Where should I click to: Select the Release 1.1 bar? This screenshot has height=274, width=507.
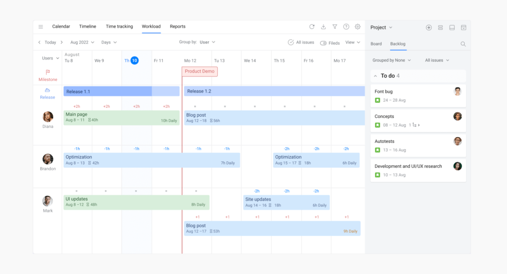point(107,91)
